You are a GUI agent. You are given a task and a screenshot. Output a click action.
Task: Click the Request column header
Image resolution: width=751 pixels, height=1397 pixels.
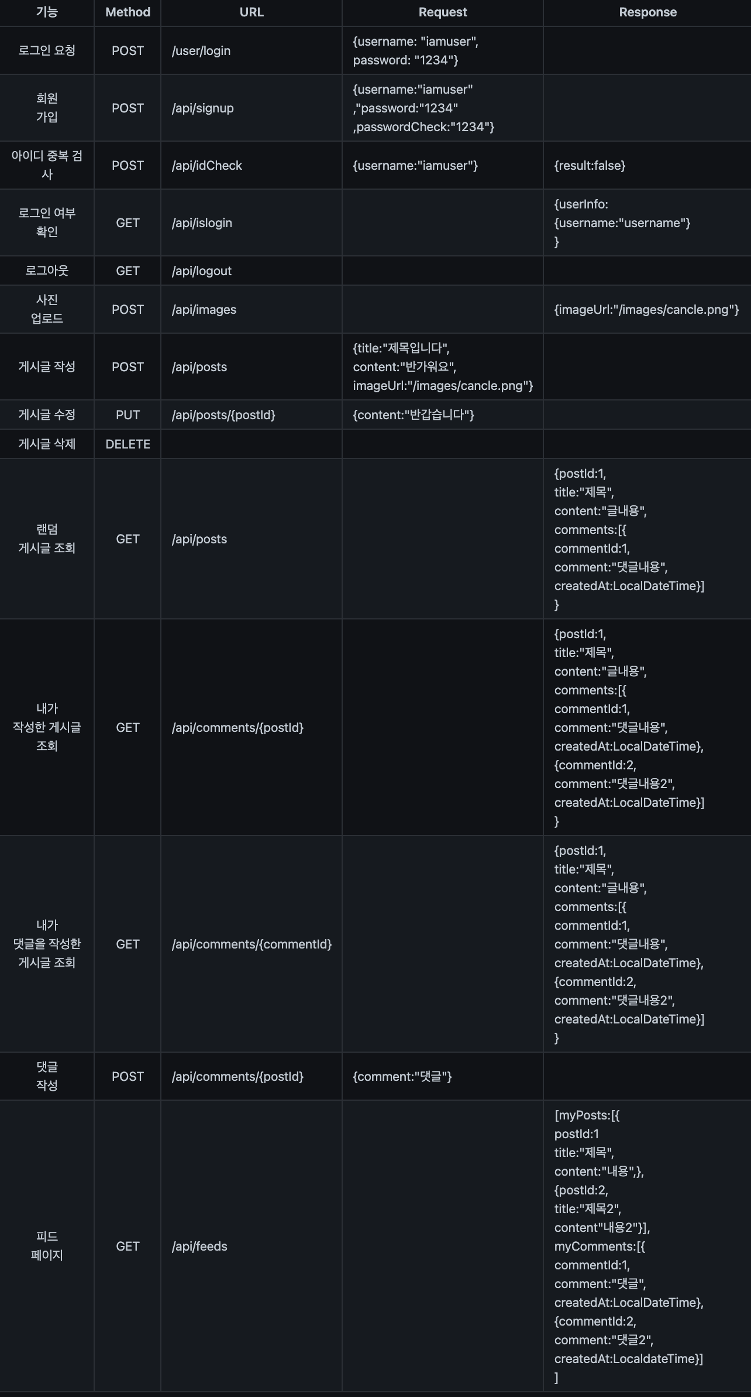click(443, 12)
